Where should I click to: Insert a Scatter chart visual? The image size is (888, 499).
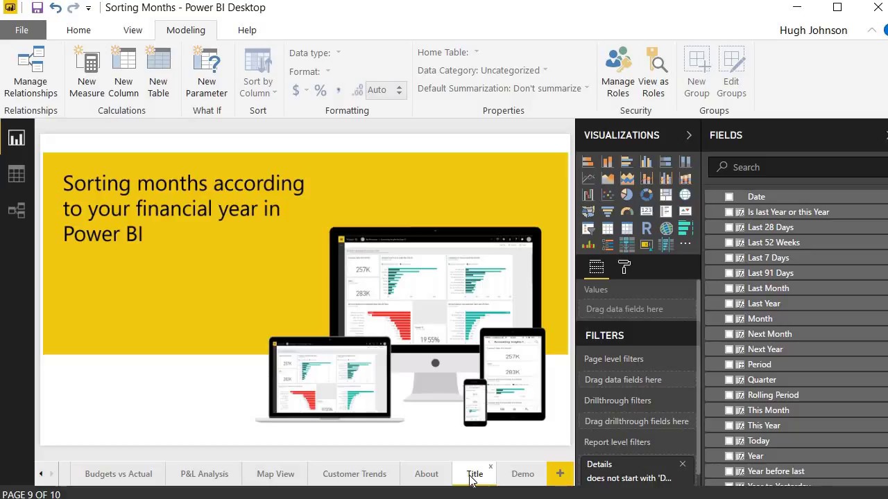click(608, 195)
